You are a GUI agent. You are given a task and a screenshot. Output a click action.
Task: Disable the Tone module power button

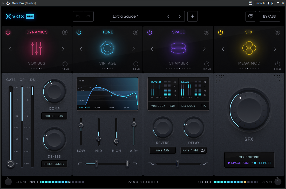click(79, 32)
